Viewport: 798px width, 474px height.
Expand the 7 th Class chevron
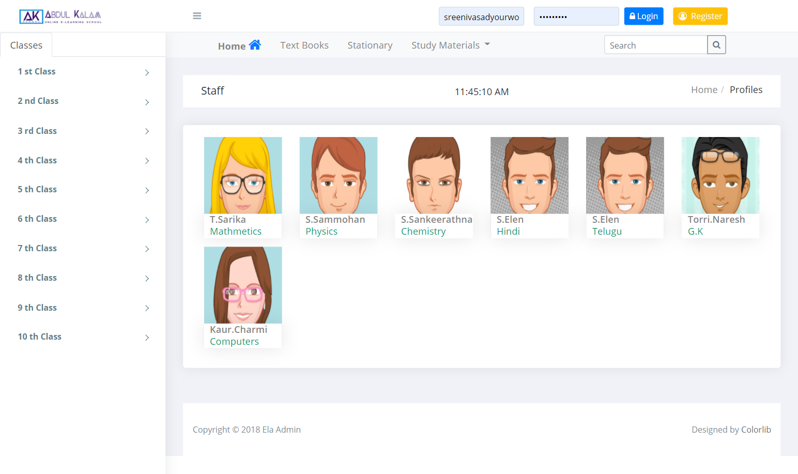pyautogui.click(x=147, y=249)
